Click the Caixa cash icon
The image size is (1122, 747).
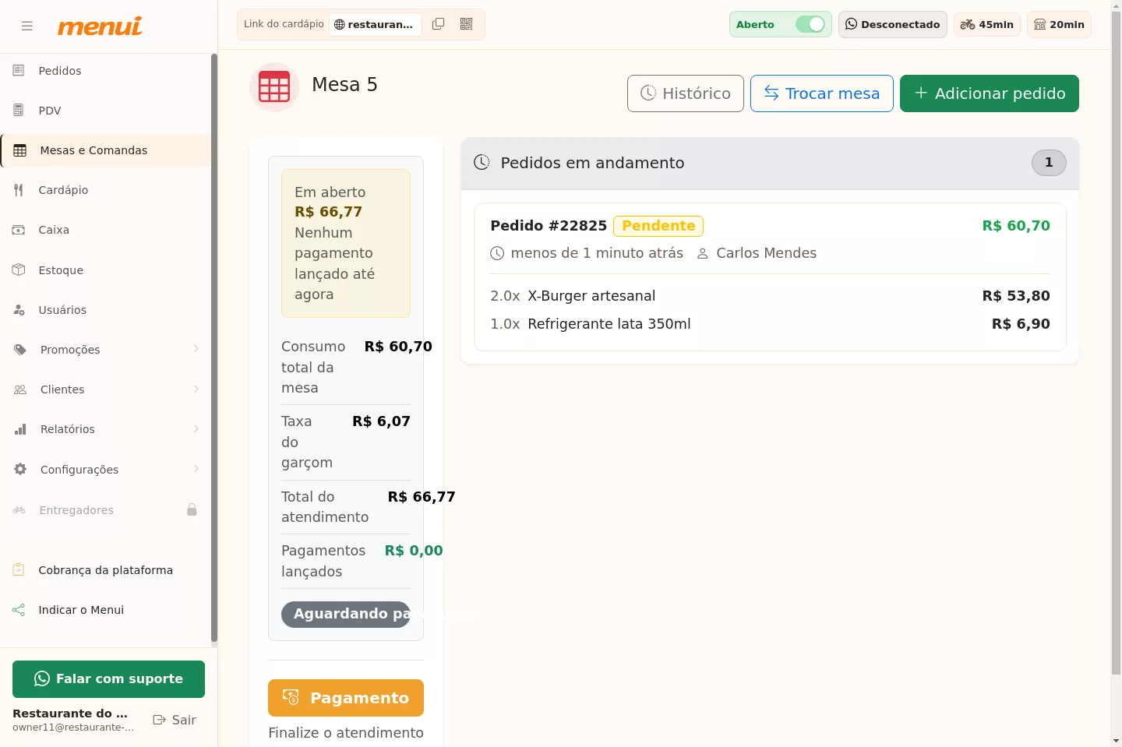click(x=19, y=230)
